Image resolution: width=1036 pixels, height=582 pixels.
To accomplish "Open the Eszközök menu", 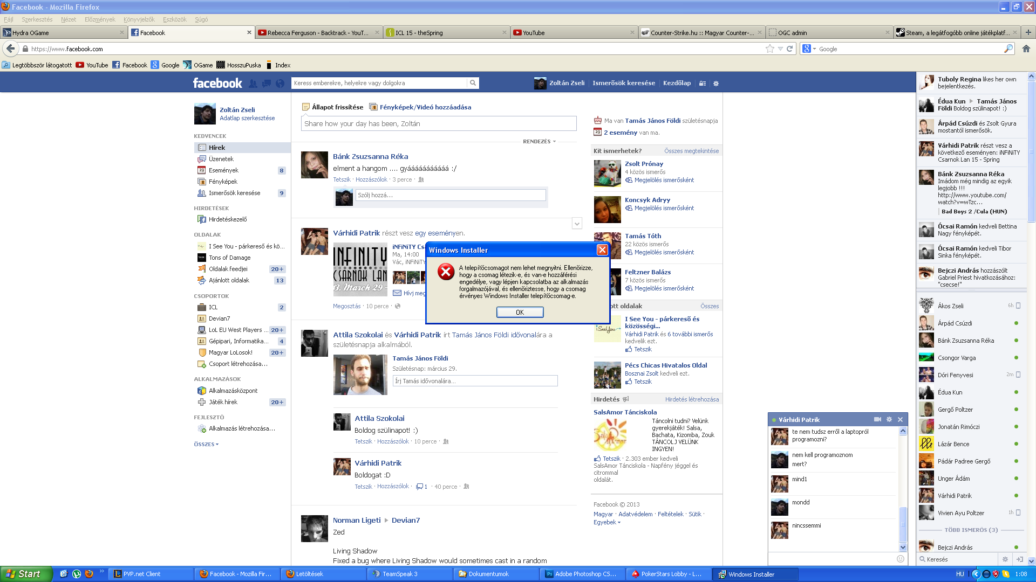I will (x=175, y=19).
